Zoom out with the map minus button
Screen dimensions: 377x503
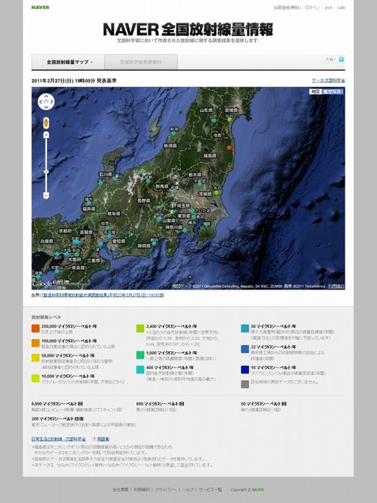[x=46, y=195]
